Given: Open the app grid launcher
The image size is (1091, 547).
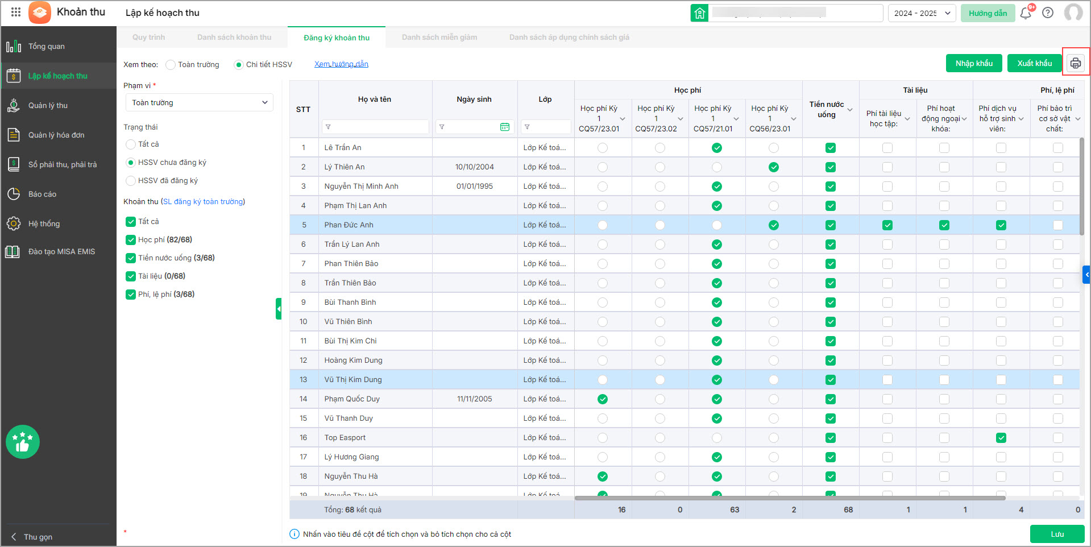Looking at the screenshot, I should 16,12.
